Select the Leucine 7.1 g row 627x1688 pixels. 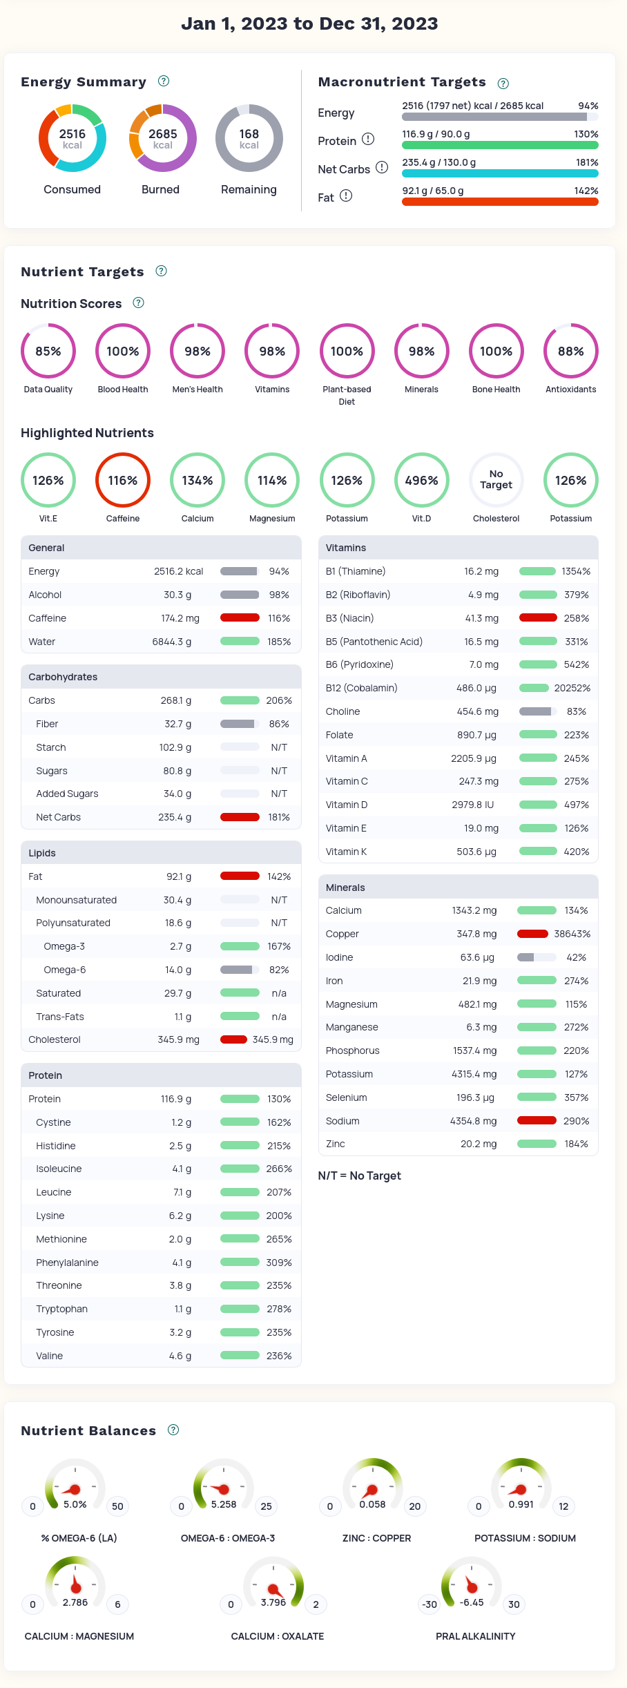[x=161, y=1192]
